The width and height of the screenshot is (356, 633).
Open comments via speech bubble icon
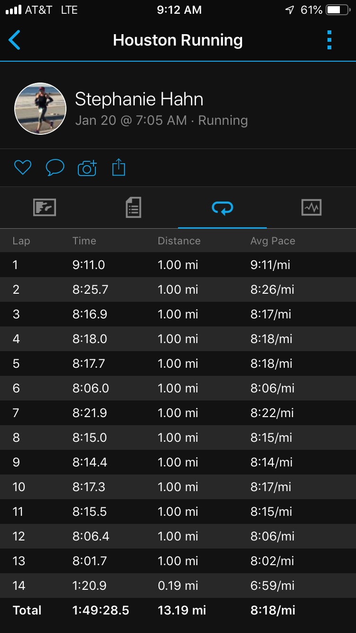pyautogui.click(x=55, y=168)
